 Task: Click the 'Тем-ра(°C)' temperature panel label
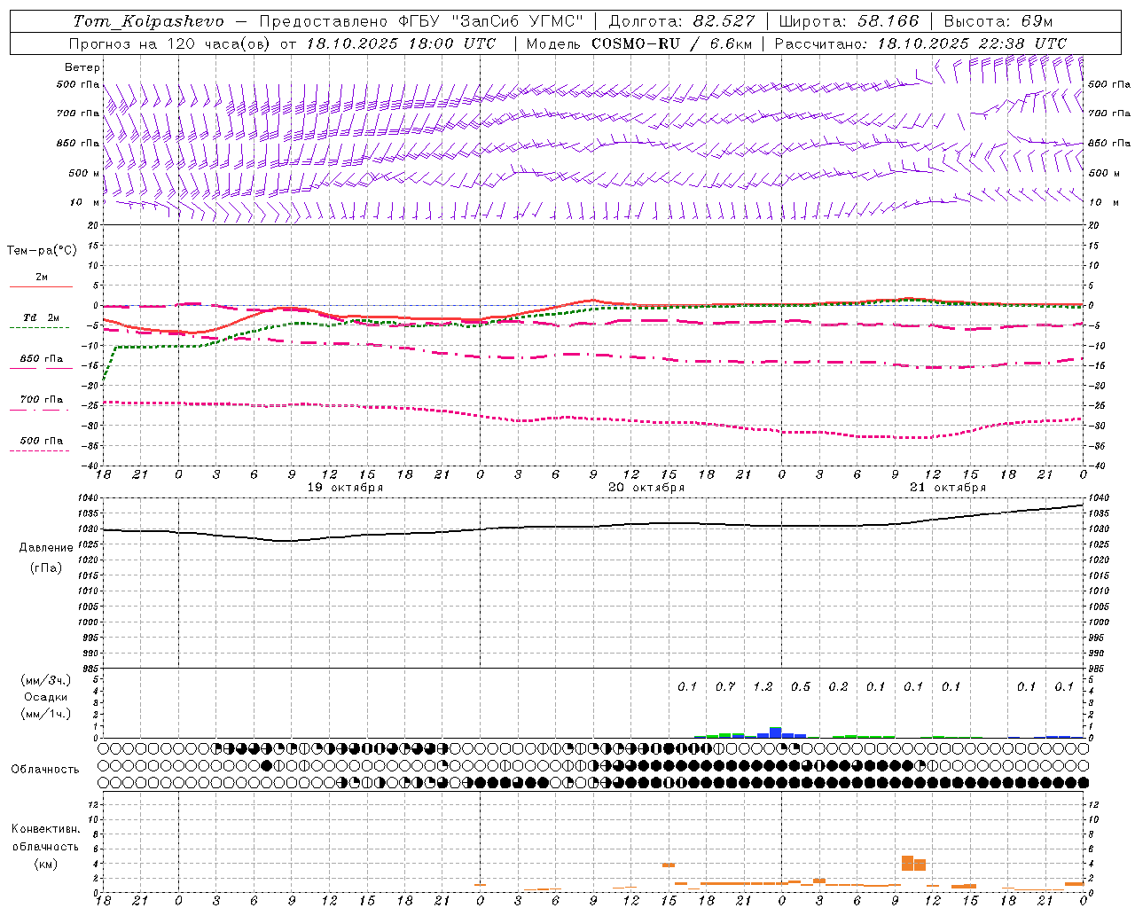click(x=42, y=251)
